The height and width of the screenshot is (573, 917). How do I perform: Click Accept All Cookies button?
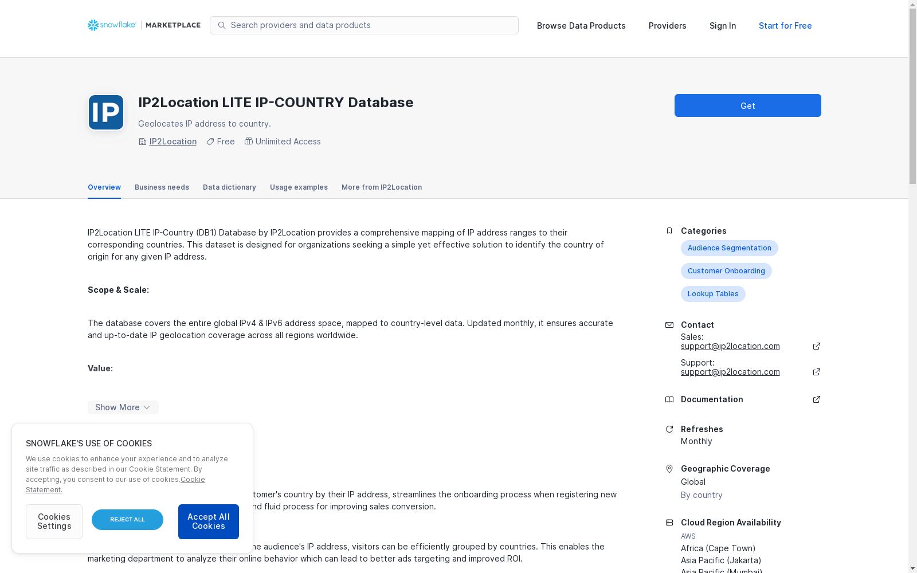click(x=209, y=521)
